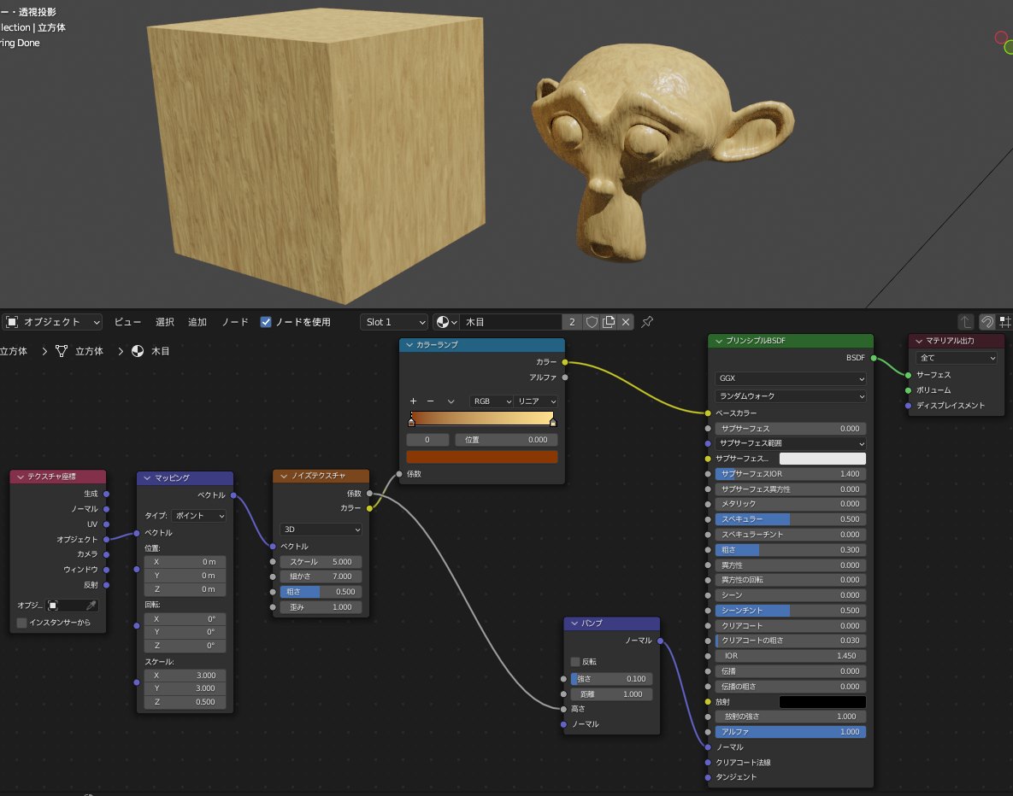The width and height of the screenshot is (1013, 796).
Task: Open the orange-brown stop color swatch
Action: tap(482, 456)
